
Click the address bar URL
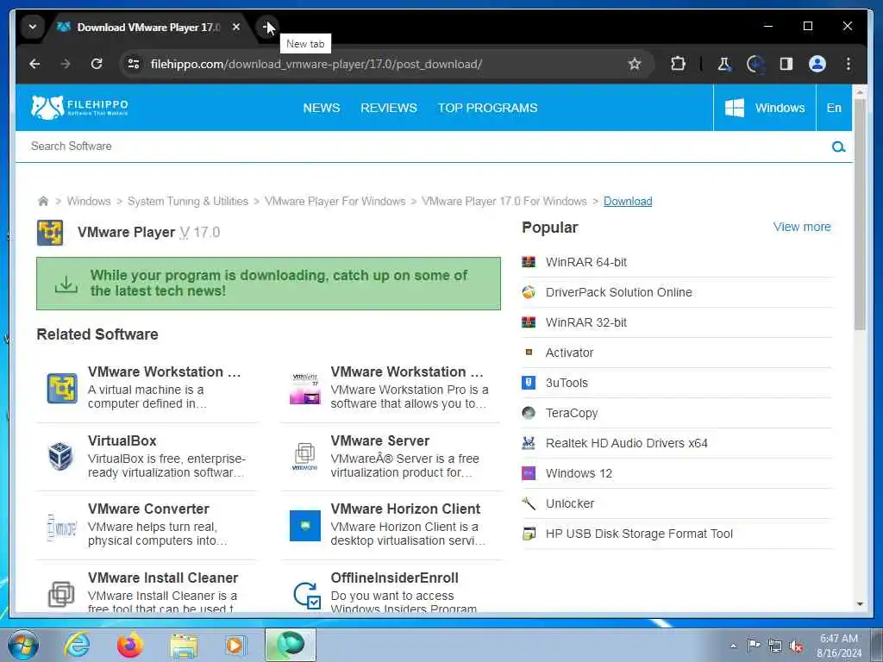316,64
